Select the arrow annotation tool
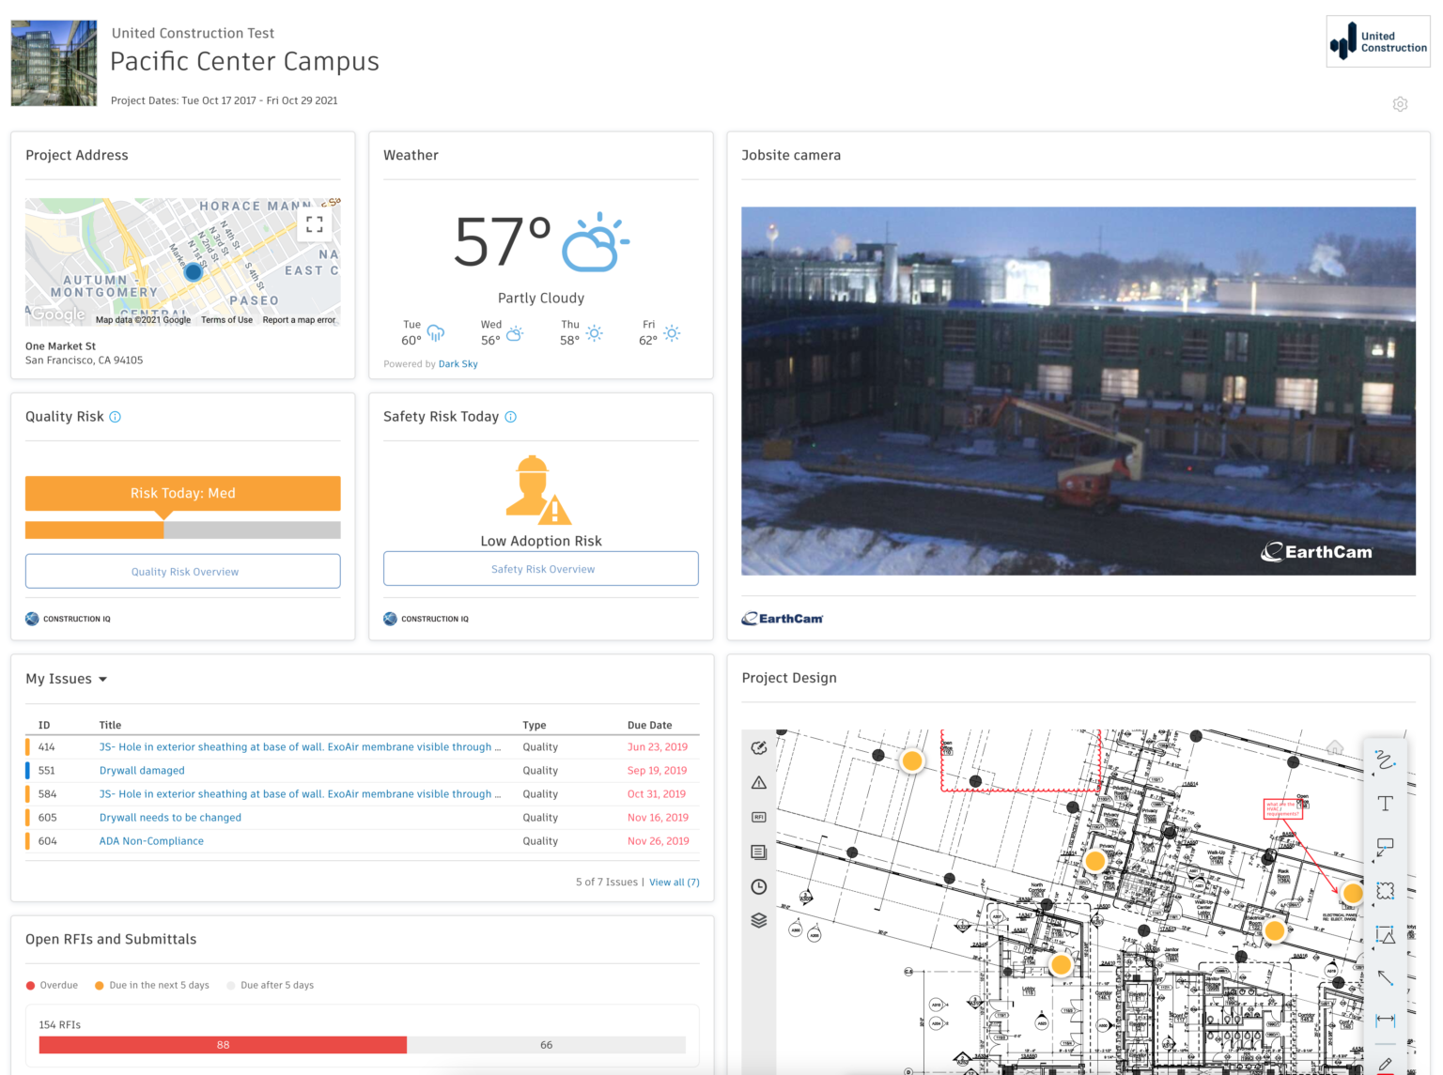This screenshot has width=1443, height=1075. tap(1386, 976)
